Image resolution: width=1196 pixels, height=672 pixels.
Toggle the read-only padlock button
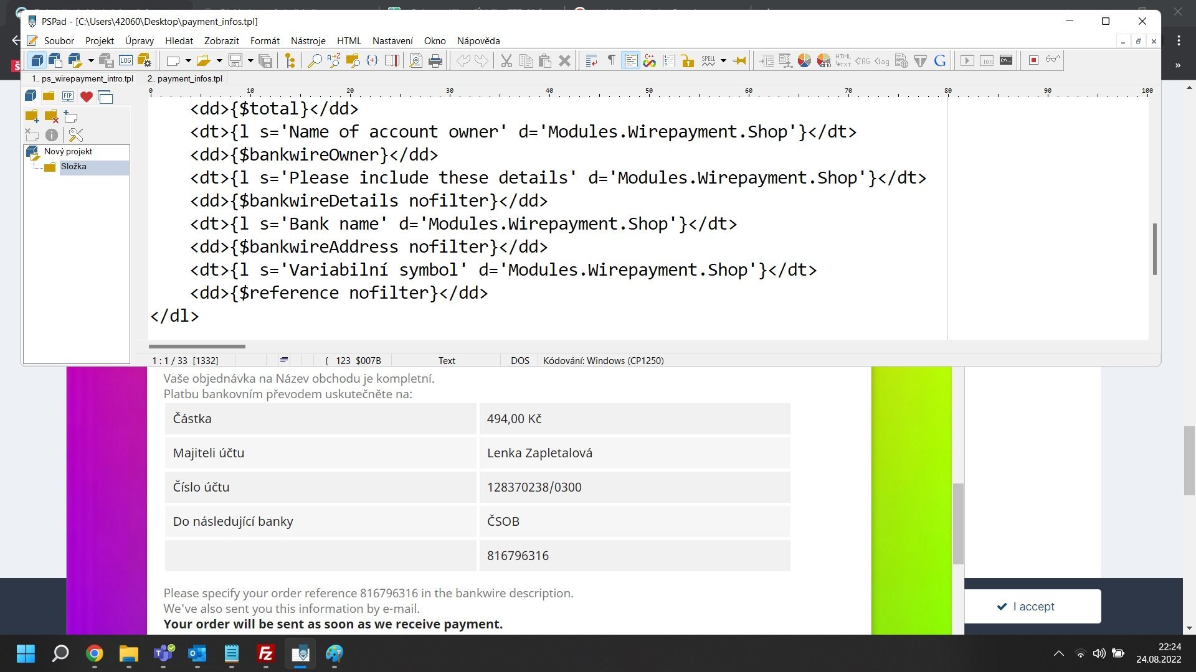pyautogui.click(x=688, y=60)
